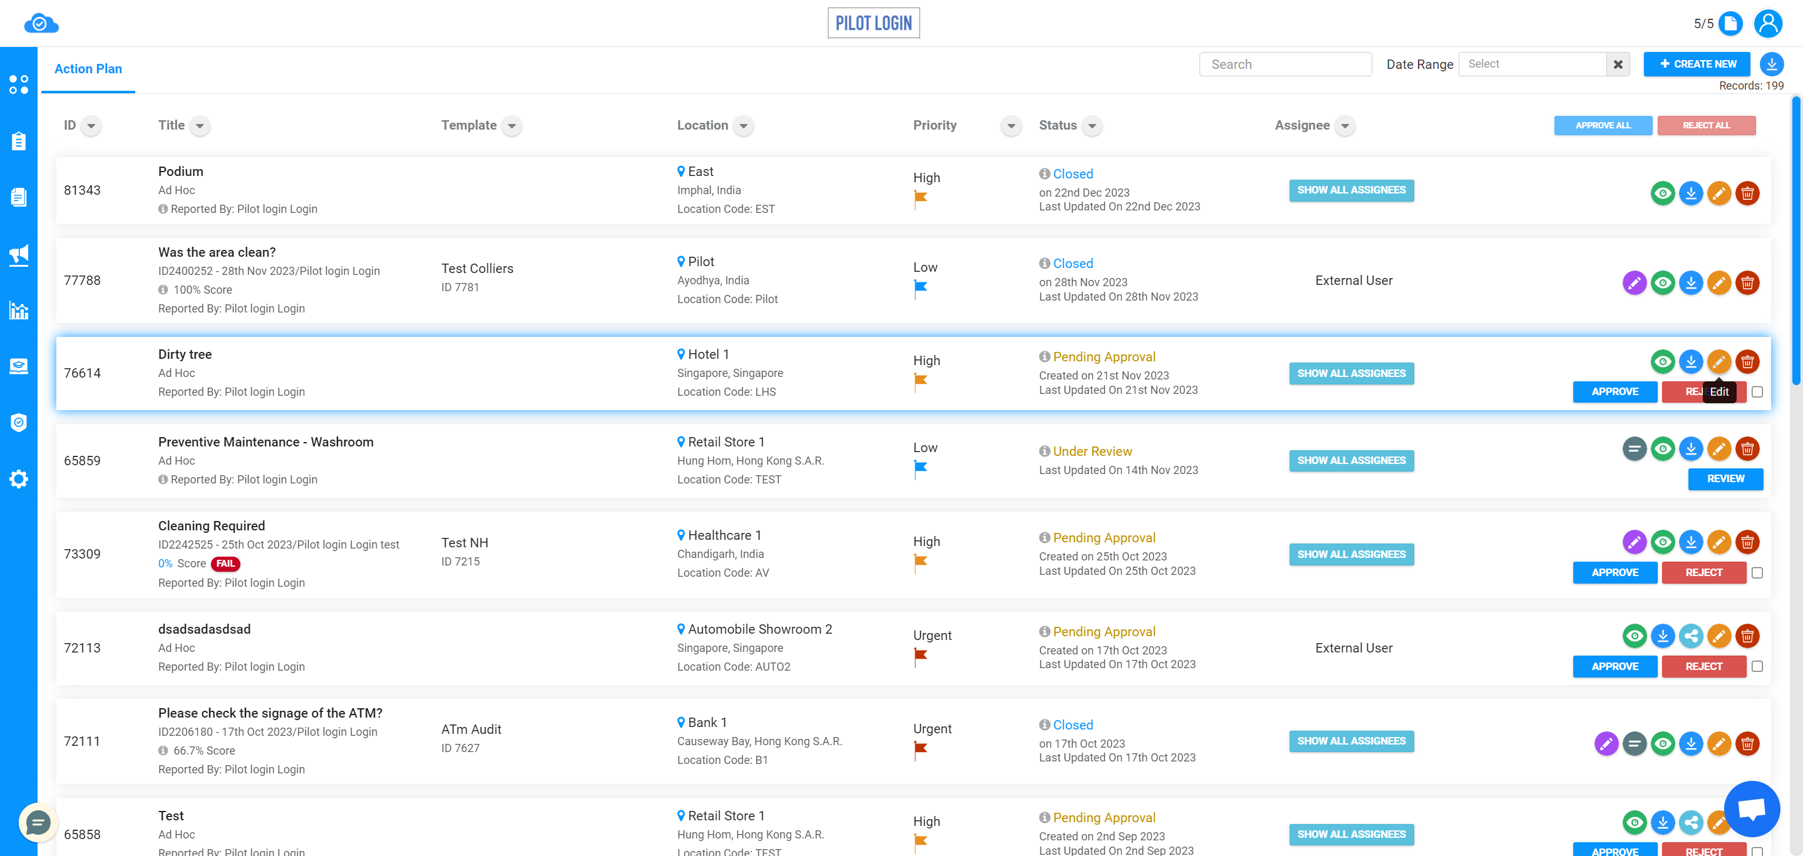Click the Action Plan tab

click(x=91, y=68)
